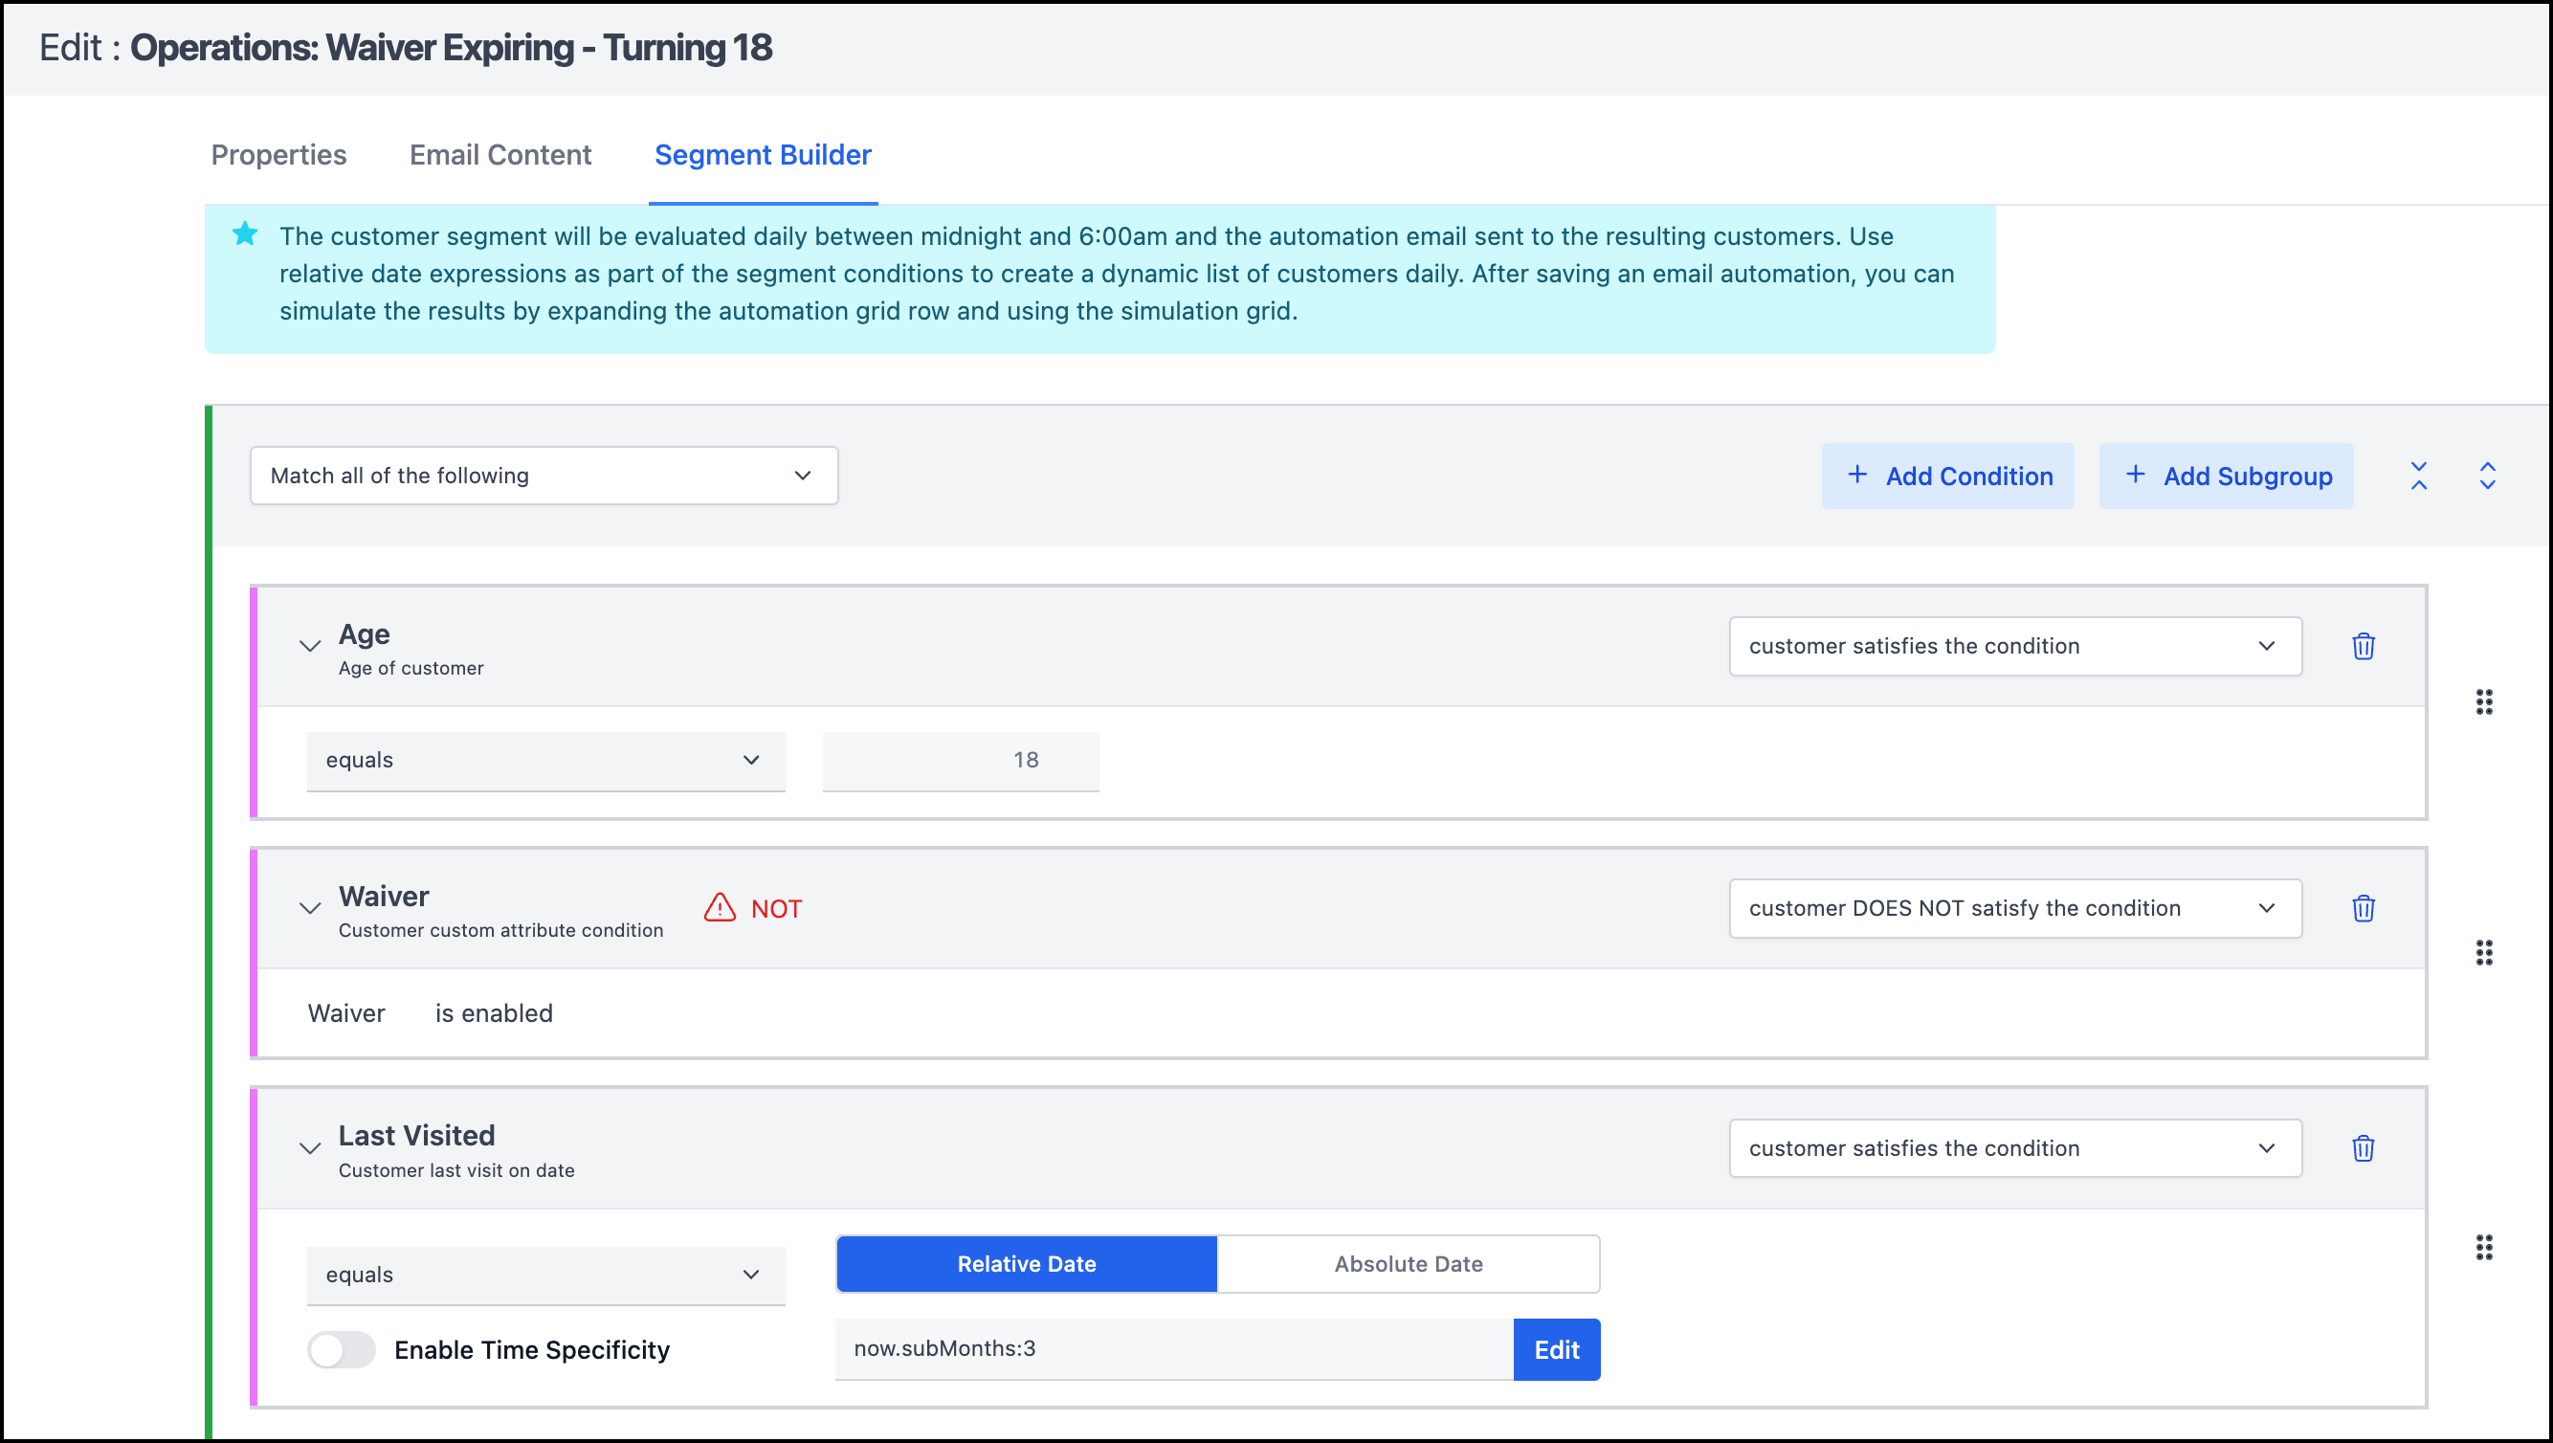This screenshot has width=2553, height=1443.
Task: Open Last Visited condition satisfaction dropdown
Action: [x=2015, y=1147]
